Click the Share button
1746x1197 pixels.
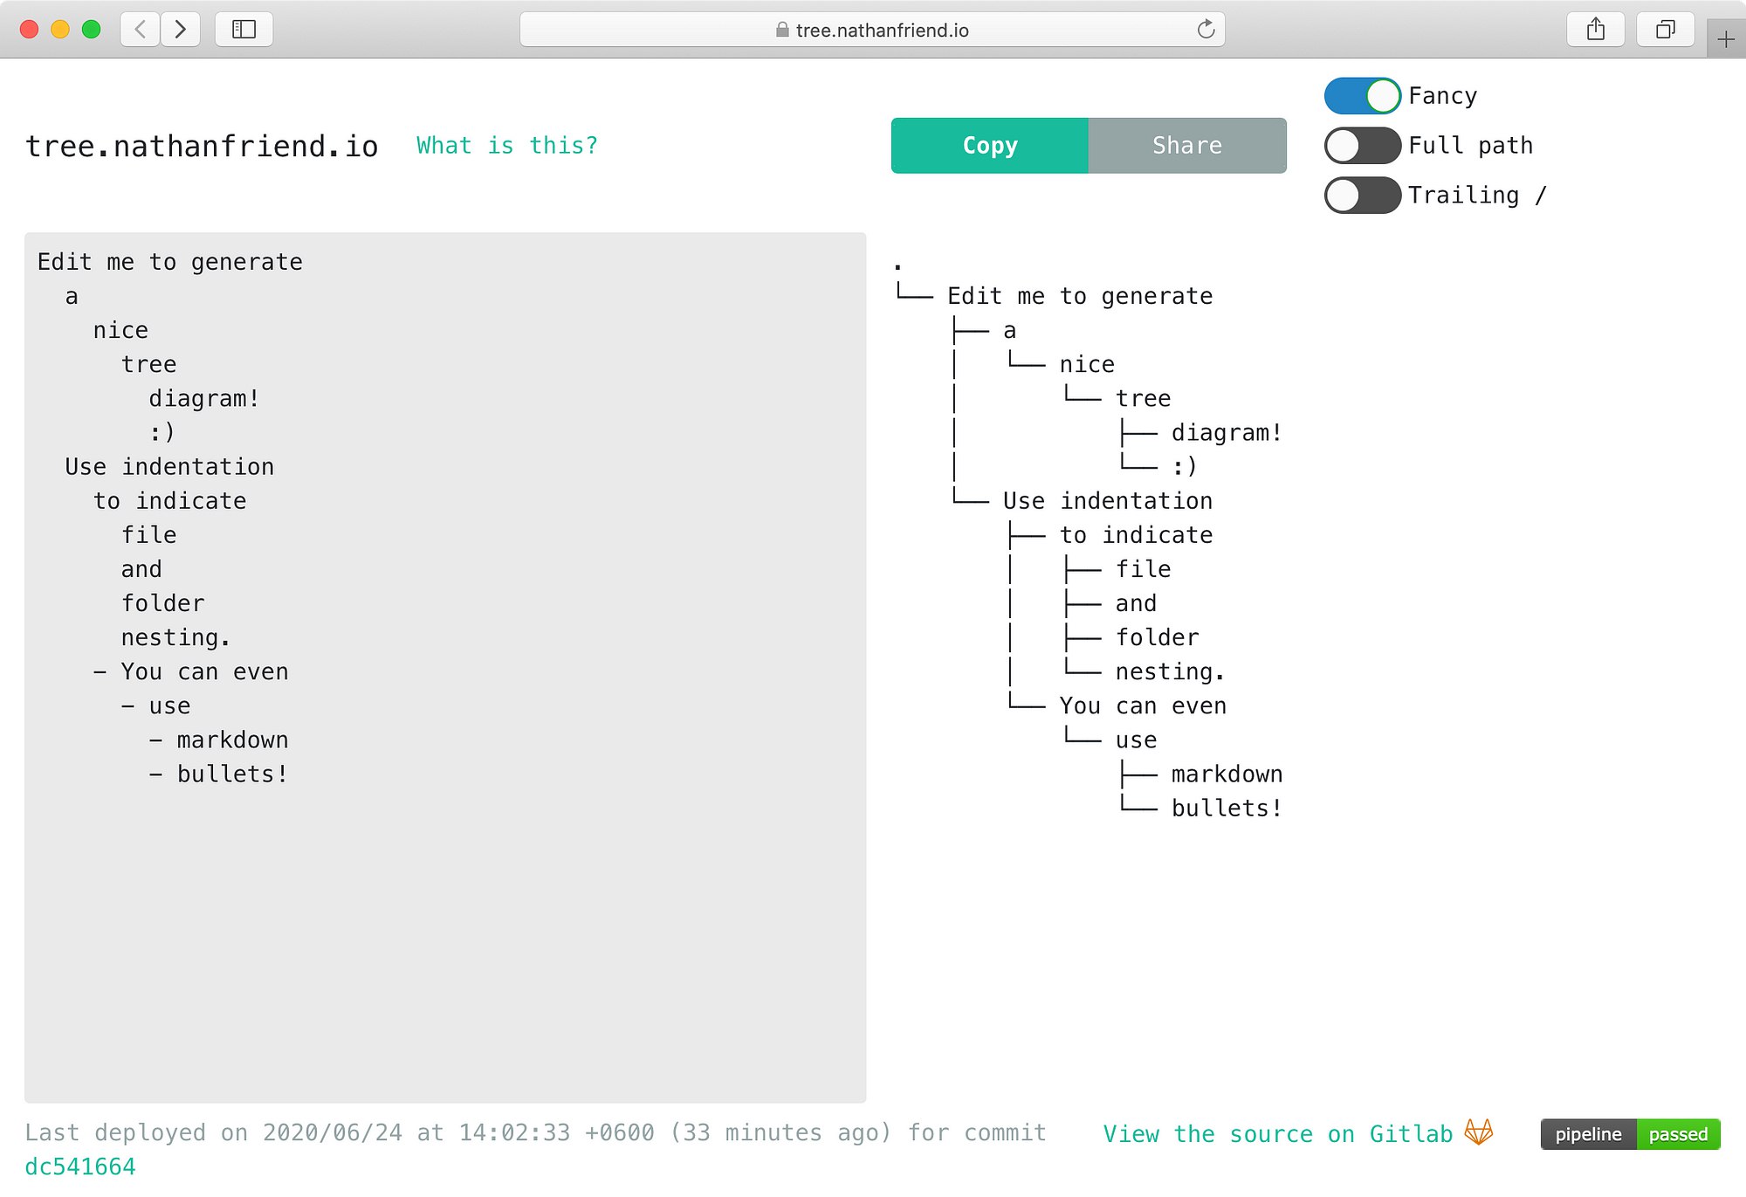click(x=1187, y=146)
